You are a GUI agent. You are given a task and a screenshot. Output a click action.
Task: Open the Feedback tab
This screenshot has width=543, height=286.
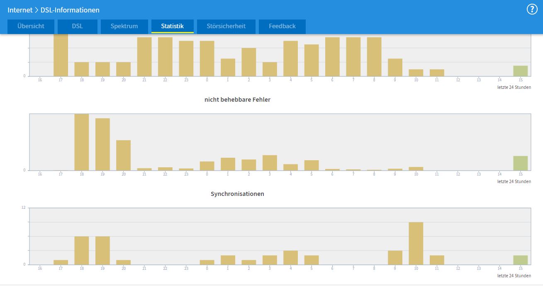[x=282, y=26]
